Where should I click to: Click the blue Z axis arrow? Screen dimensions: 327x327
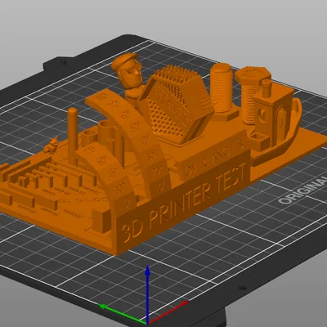click(147, 294)
